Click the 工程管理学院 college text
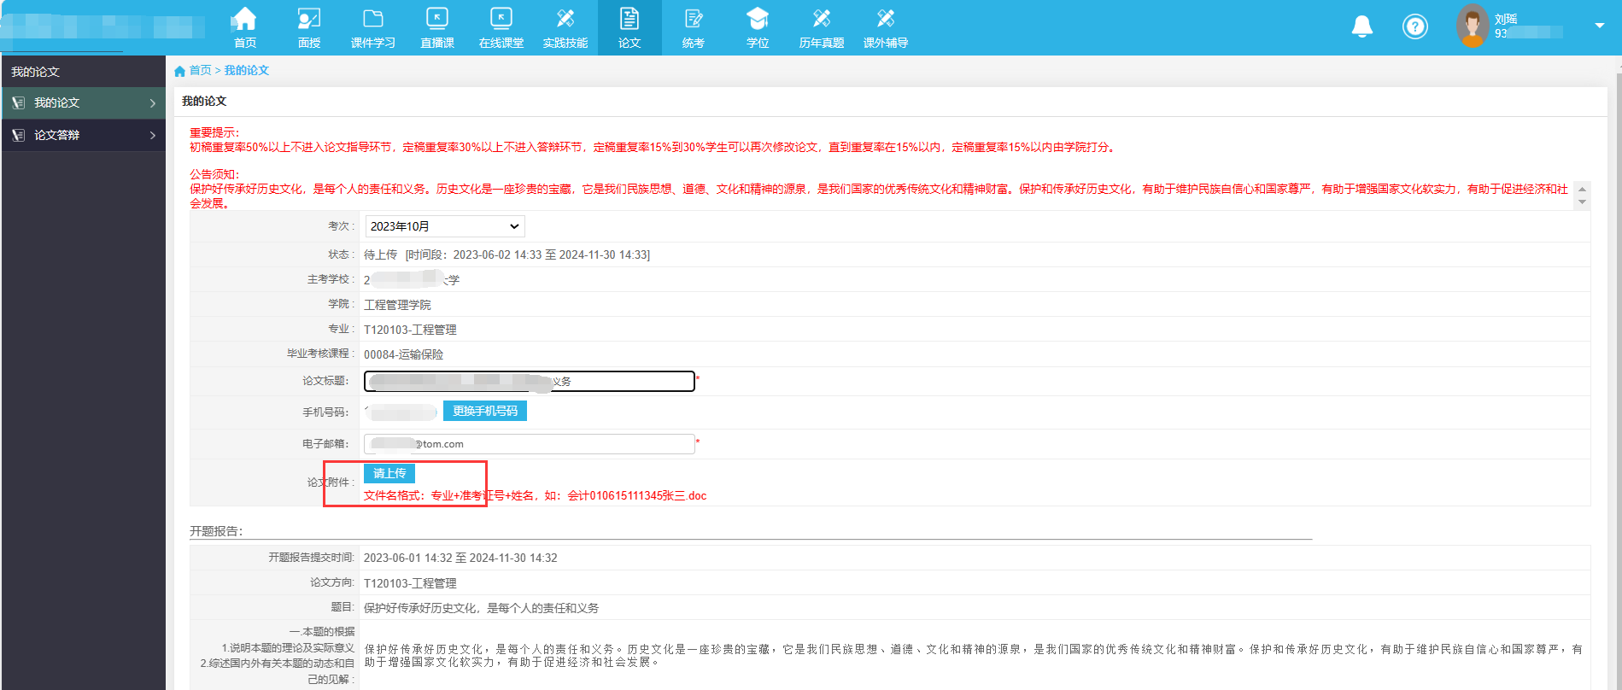This screenshot has height=690, width=1622. pyautogui.click(x=397, y=305)
